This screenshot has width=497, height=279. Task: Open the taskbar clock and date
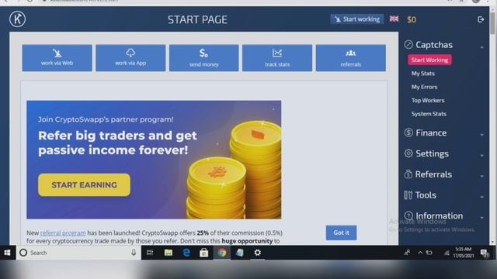(464, 253)
